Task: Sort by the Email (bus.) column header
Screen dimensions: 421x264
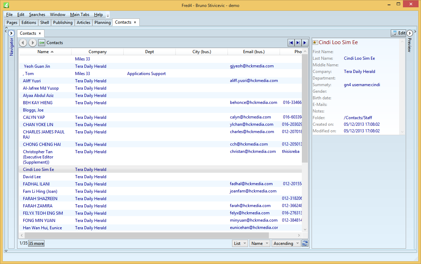Action: click(x=254, y=52)
